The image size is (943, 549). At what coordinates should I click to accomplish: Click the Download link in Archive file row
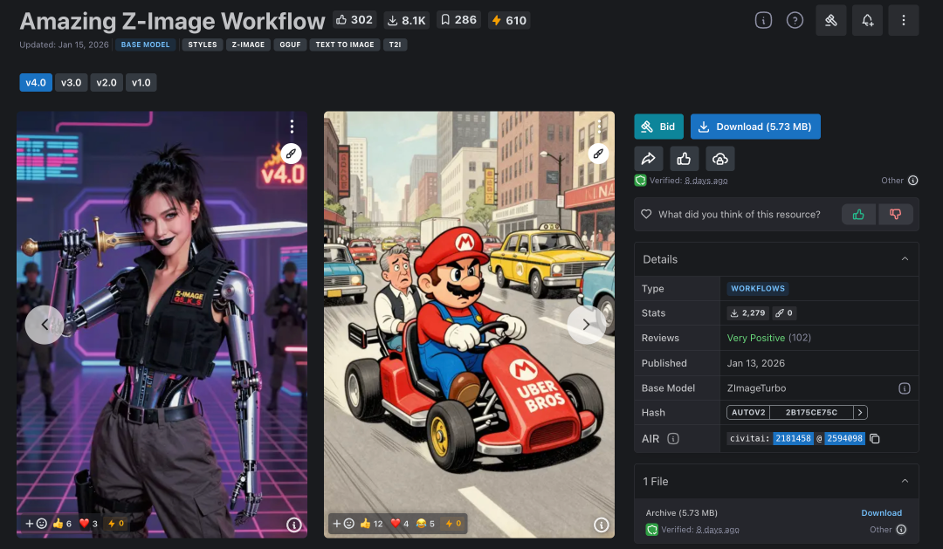(881, 513)
